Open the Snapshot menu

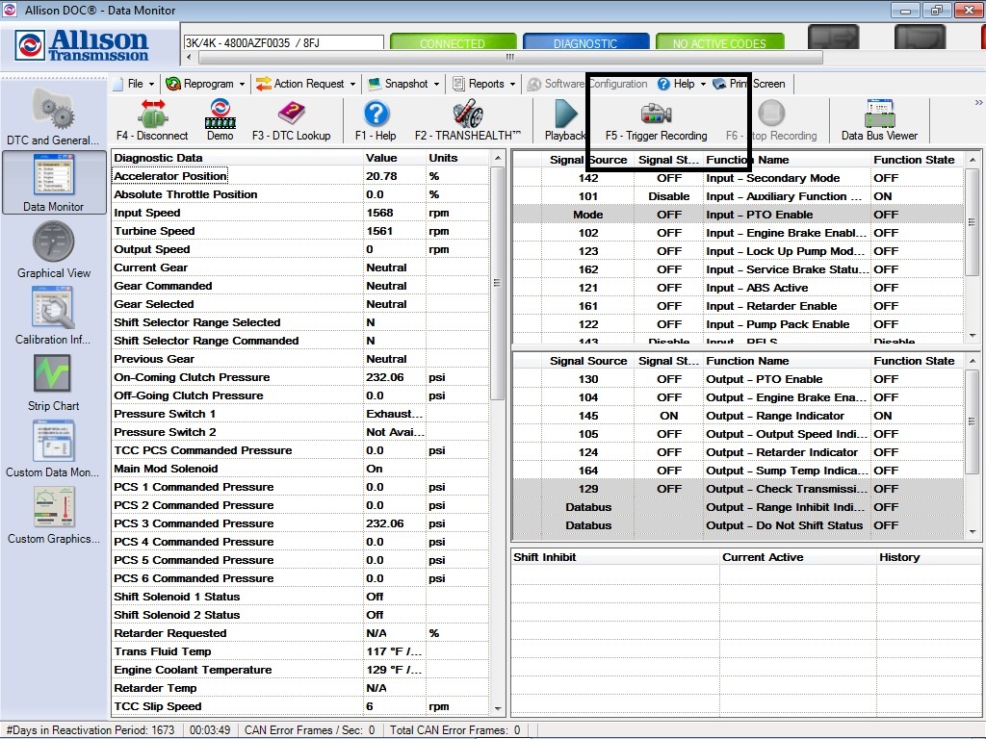[x=402, y=84]
